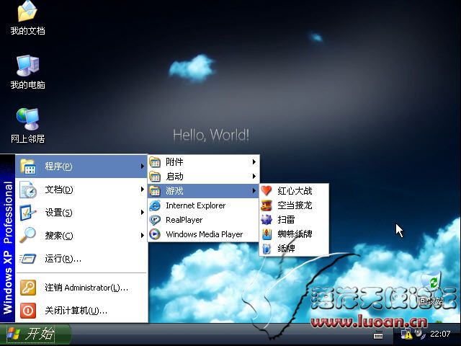This screenshot has width=461, height=346.
Task: Launch RealPlayer from programs menu
Action: tap(203, 220)
